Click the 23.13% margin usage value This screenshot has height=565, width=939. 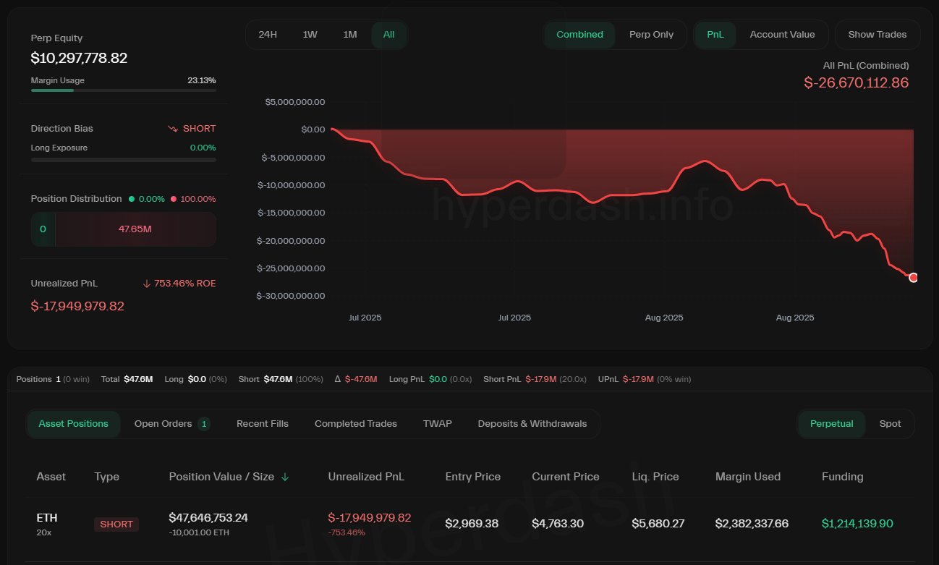[x=202, y=80]
